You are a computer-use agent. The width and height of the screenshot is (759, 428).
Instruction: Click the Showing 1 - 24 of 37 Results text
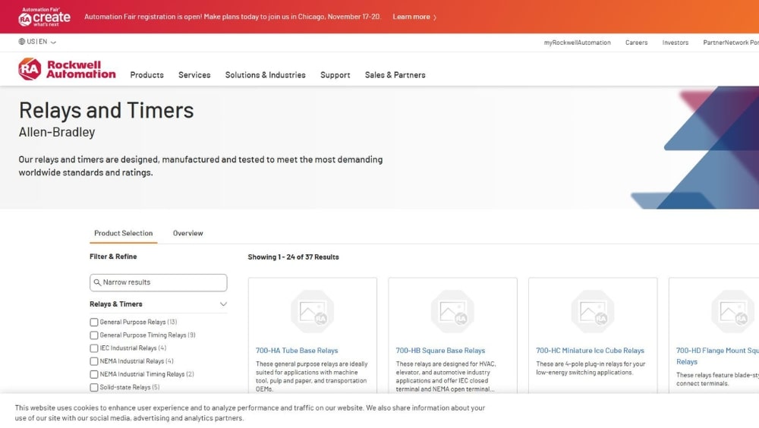coord(293,257)
